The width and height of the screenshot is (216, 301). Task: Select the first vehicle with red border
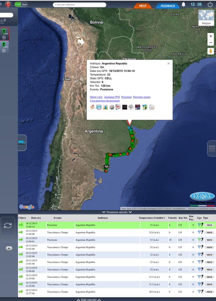pos(5,34)
